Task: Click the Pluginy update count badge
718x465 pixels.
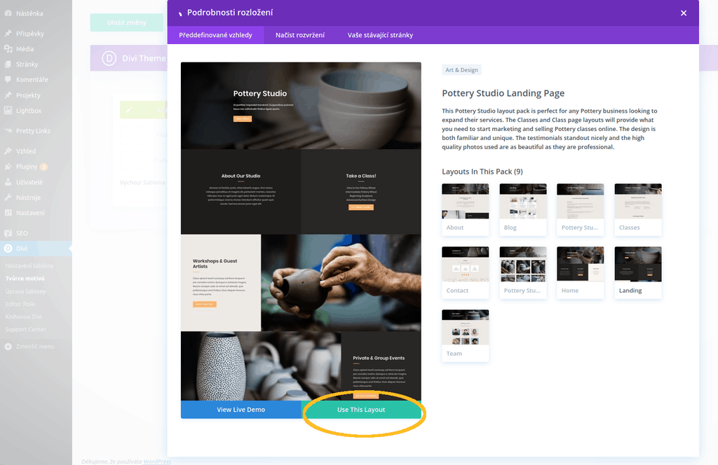Action: coord(43,167)
